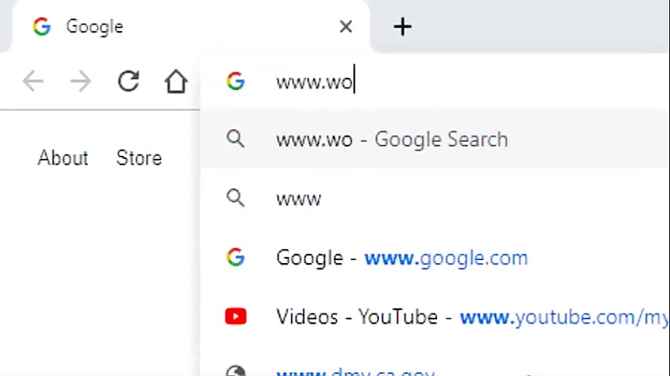Open the Store link
The height and width of the screenshot is (376, 670).
[x=139, y=158]
